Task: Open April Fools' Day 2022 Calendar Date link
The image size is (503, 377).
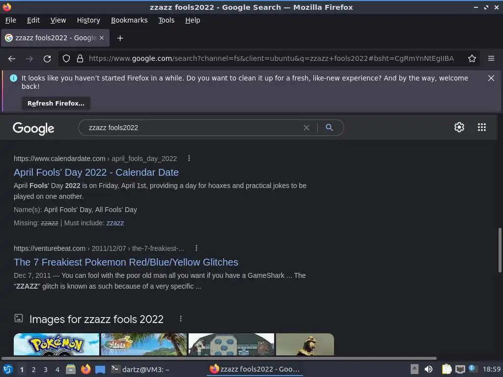Action: coord(96,172)
